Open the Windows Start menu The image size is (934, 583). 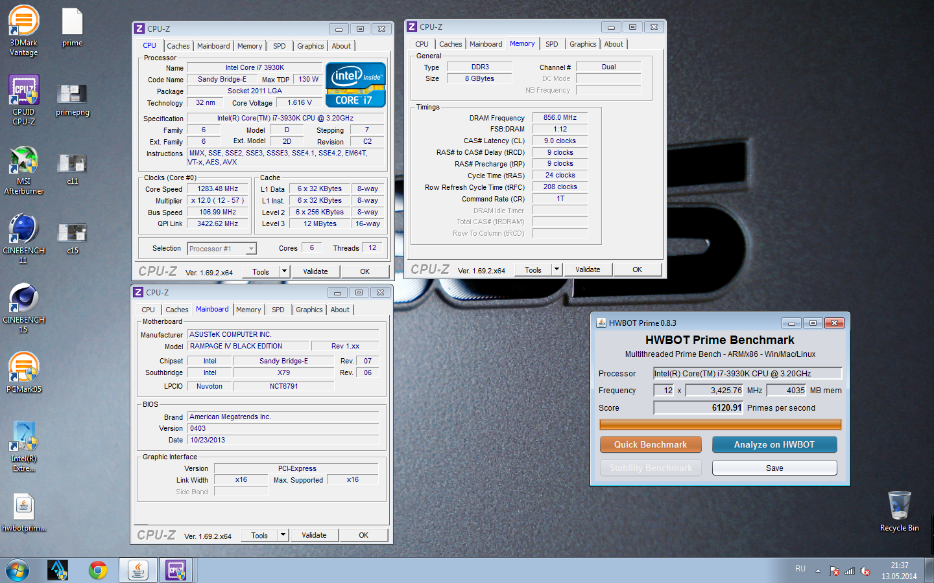[18, 571]
